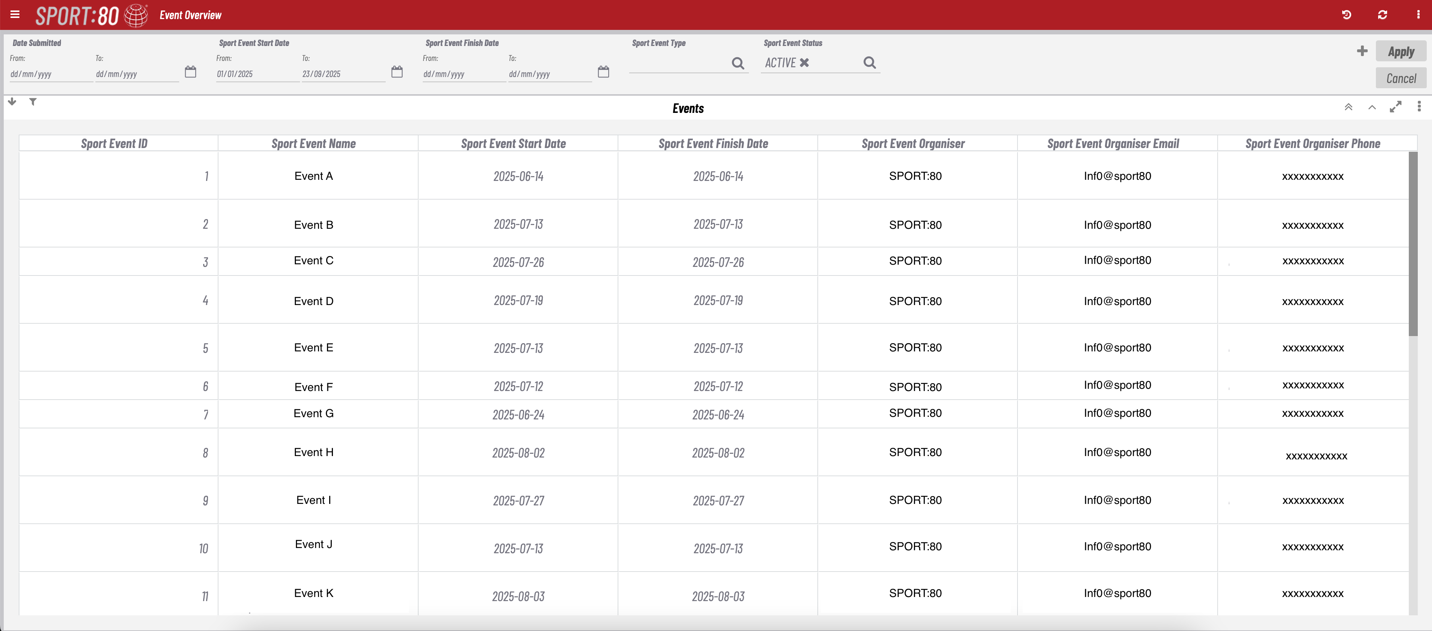Sort by the Sport Event Name column header

(x=313, y=143)
